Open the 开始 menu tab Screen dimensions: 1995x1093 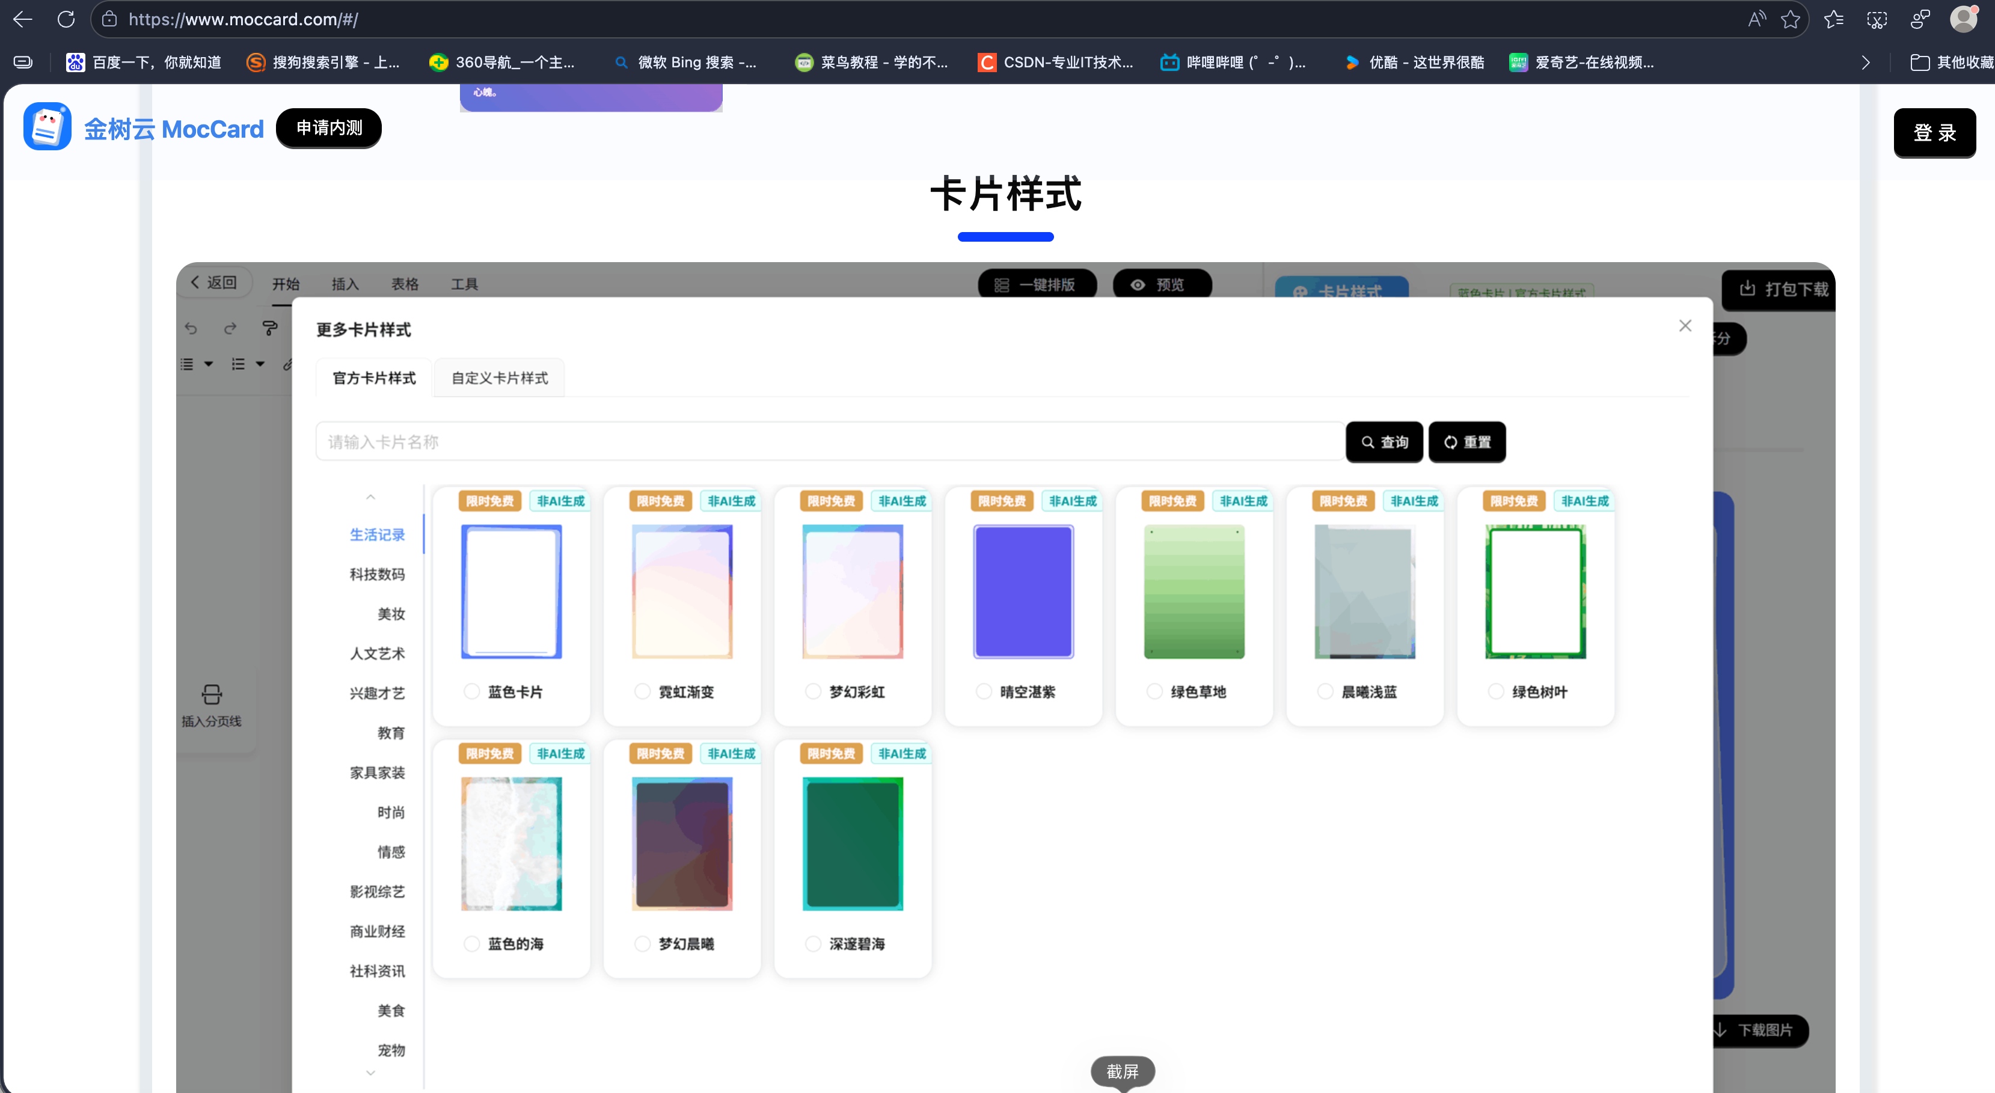[x=286, y=284]
